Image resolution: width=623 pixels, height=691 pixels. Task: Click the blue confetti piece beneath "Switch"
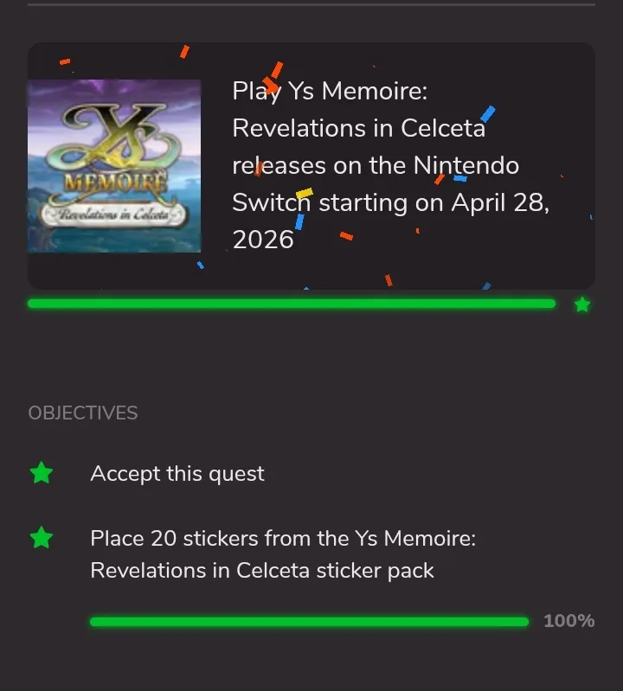click(x=299, y=221)
